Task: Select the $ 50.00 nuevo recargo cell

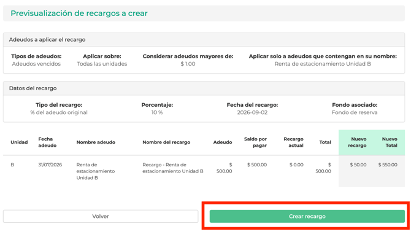Action: (x=358, y=165)
